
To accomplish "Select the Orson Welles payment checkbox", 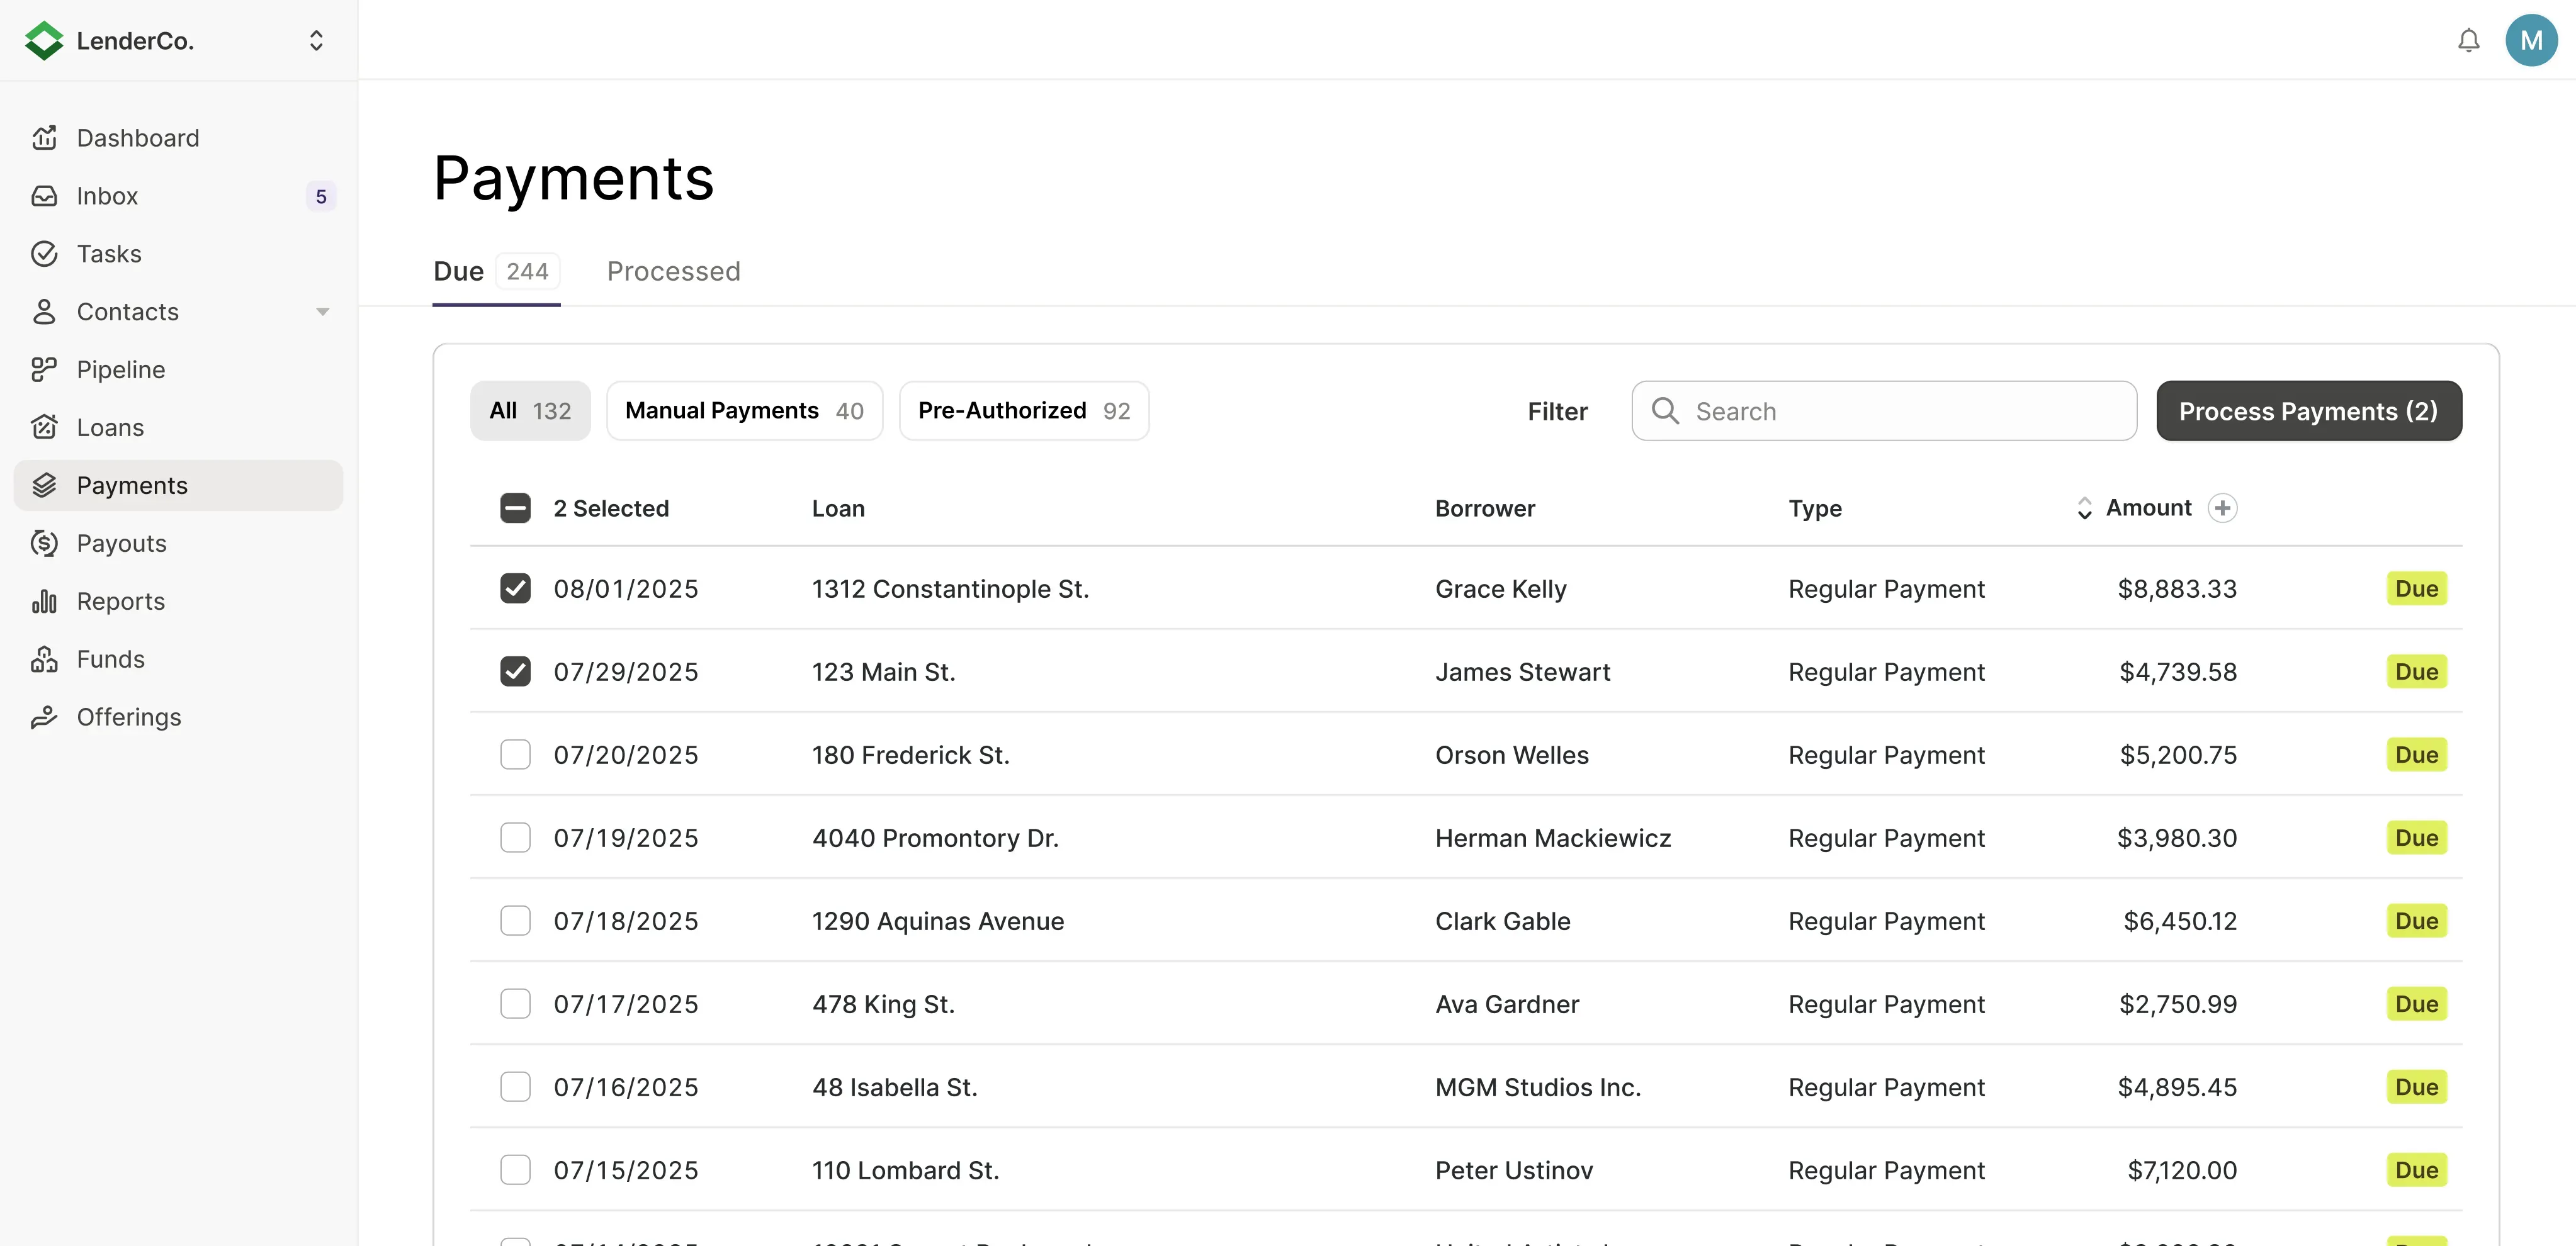I will tap(515, 755).
